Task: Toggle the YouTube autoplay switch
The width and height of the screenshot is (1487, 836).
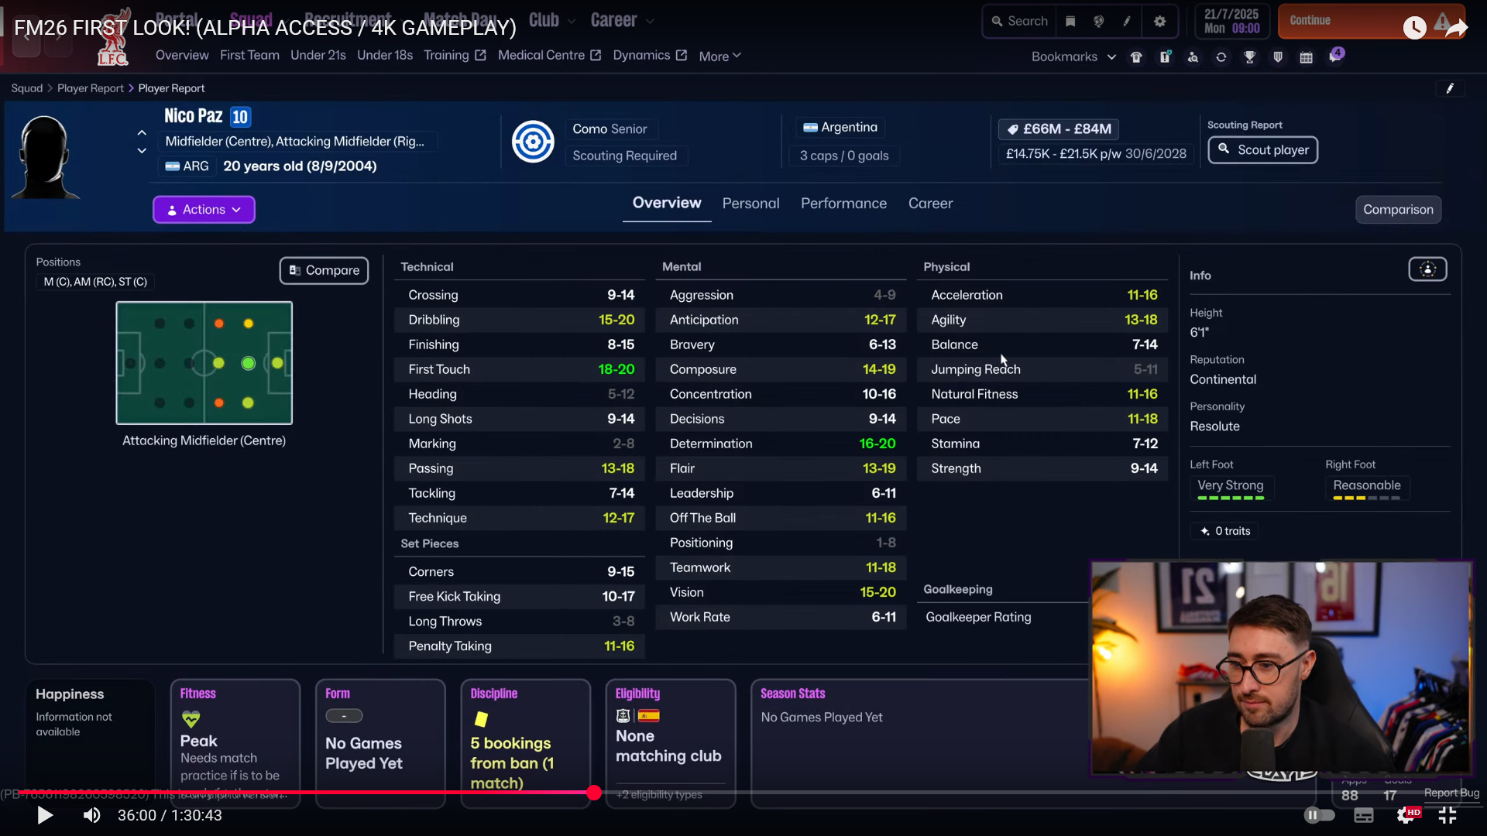Action: [1319, 815]
